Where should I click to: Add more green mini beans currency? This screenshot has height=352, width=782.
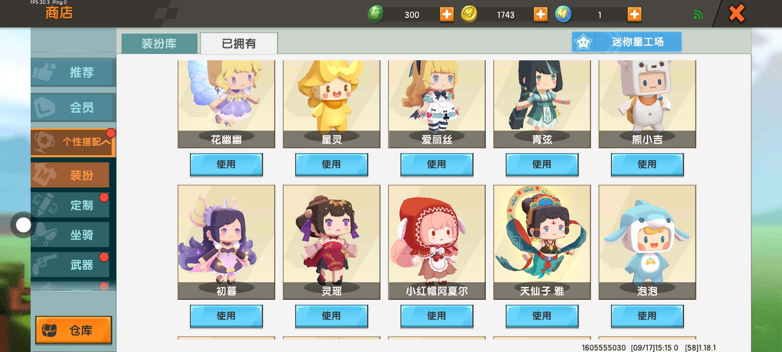point(447,14)
